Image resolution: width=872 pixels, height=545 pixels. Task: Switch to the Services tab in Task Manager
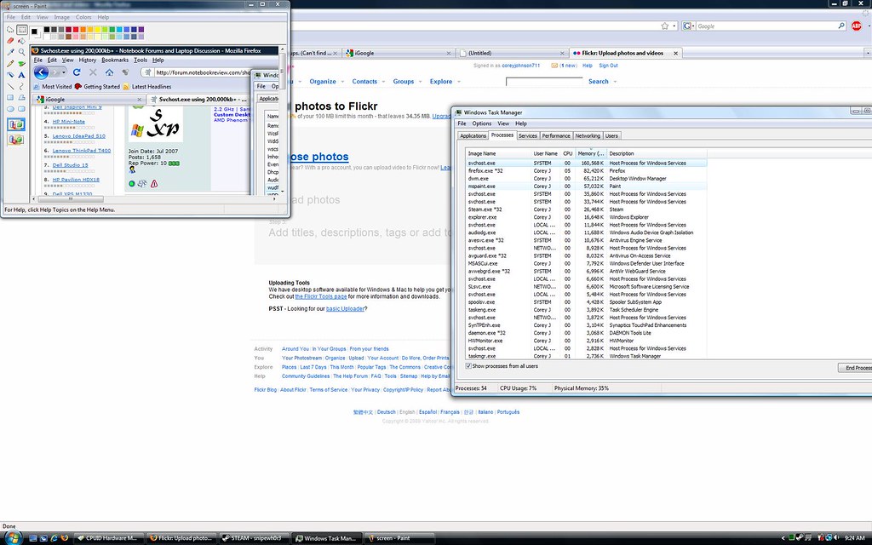528,135
